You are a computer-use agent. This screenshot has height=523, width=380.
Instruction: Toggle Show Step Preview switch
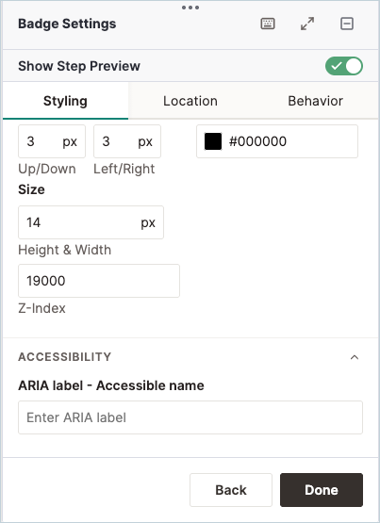tap(344, 66)
